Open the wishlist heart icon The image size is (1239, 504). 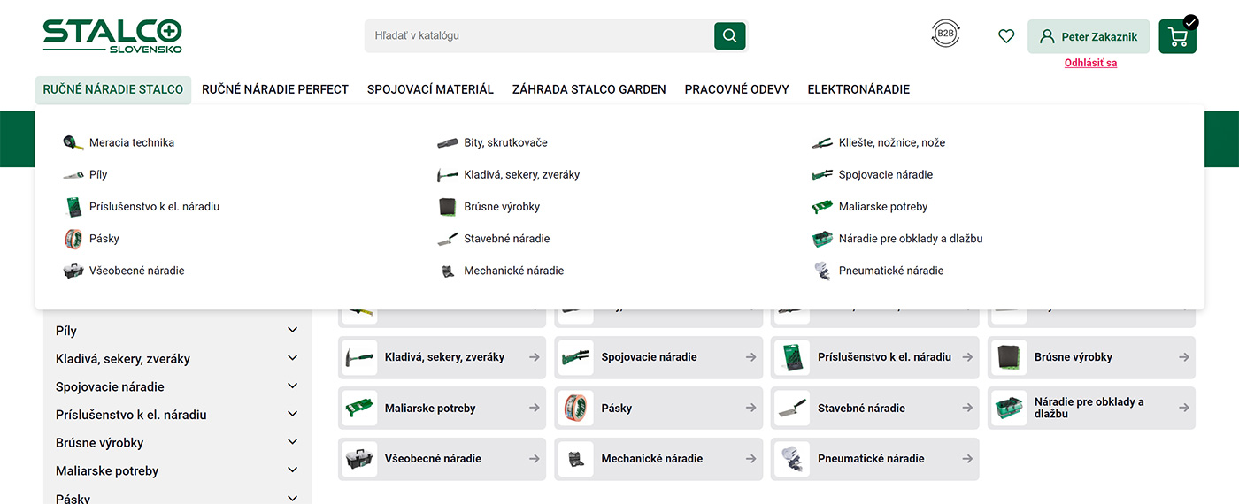[x=1006, y=36]
